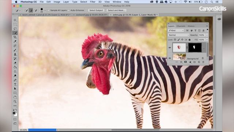The width and height of the screenshot is (234, 132).
Task: Choose Subtract from Selection mode
Action: [x=36, y=10]
